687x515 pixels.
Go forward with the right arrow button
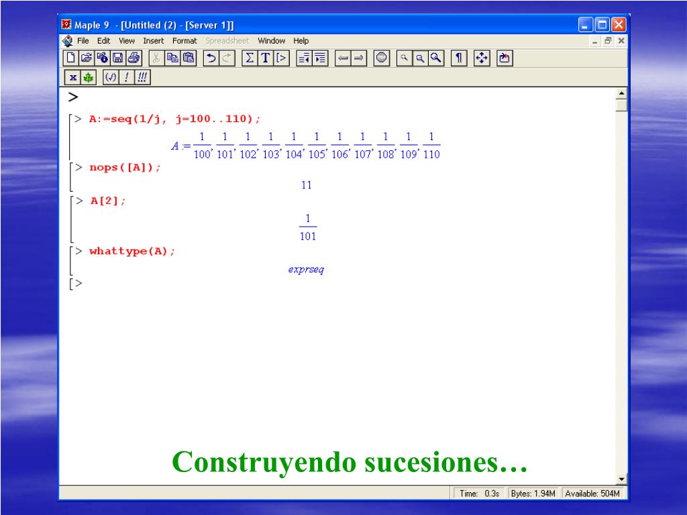pyautogui.click(x=358, y=58)
